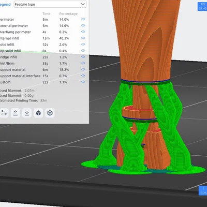Select the solid cube view icon
This screenshot has width=207, height=207.
(38, 113)
